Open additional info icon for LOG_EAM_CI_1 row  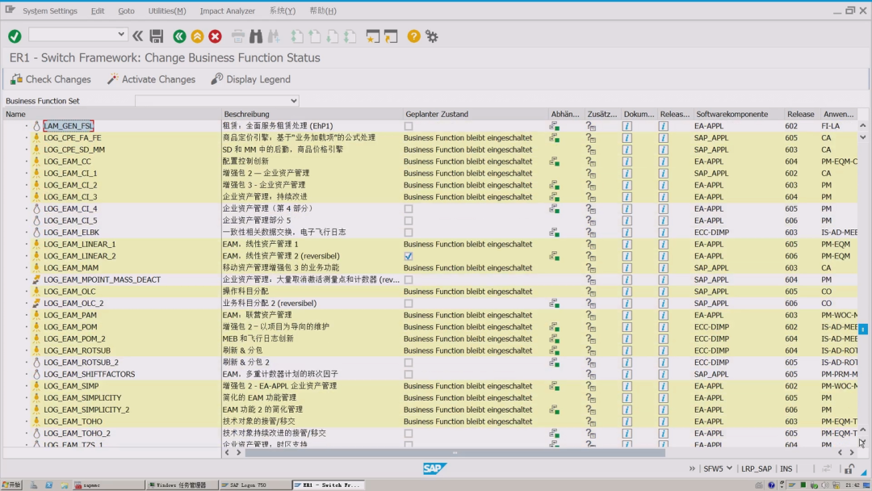[590, 174]
